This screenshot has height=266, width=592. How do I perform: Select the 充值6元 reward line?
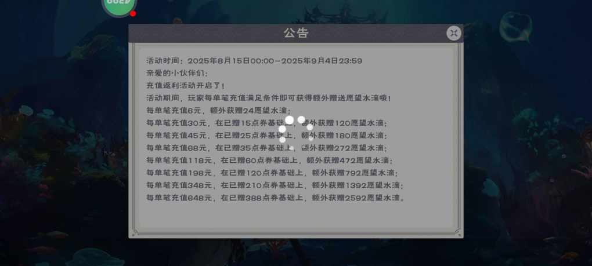tap(219, 110)
